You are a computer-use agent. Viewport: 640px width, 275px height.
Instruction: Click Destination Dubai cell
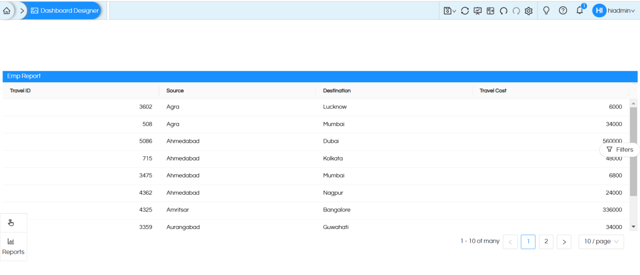[331, 141]
